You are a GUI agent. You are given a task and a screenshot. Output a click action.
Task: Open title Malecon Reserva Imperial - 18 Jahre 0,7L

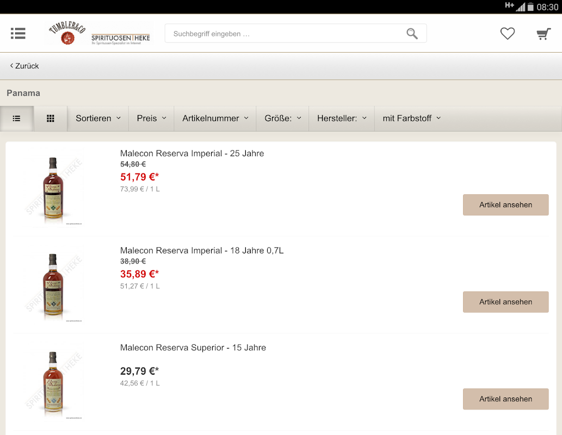tap(202, 251)
